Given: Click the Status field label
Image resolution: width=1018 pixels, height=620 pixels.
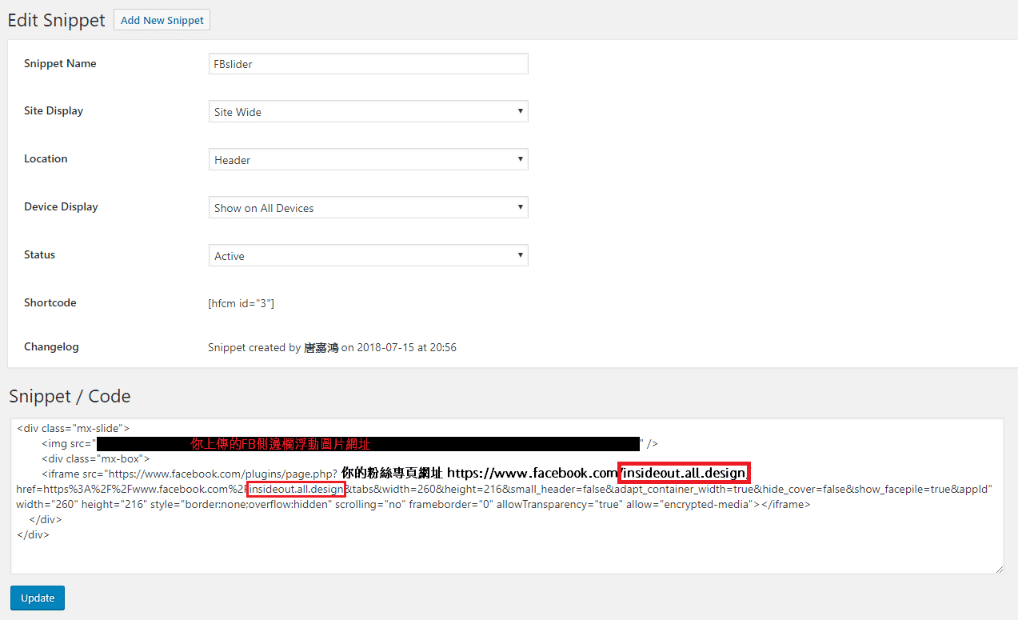Looking at the screenshot, I should [x=40, y=255].
